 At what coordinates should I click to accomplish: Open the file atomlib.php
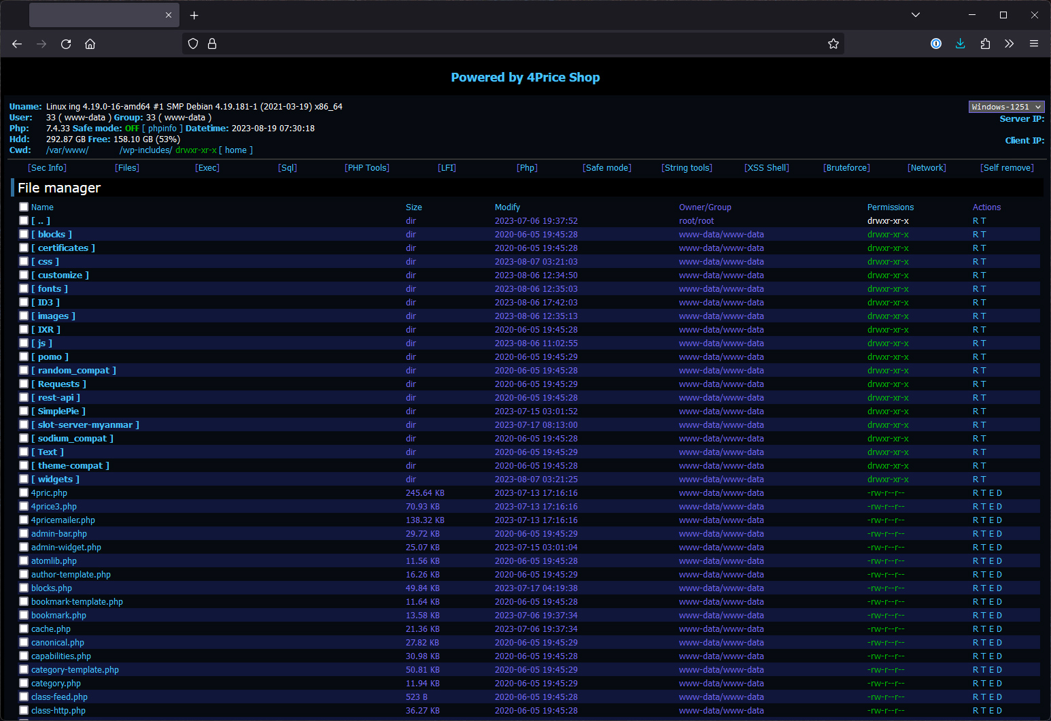pos(54,561)
